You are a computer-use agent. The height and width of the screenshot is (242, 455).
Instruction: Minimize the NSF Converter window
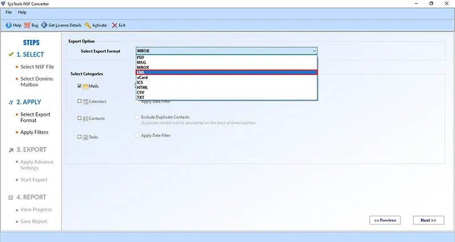point(416,3)
